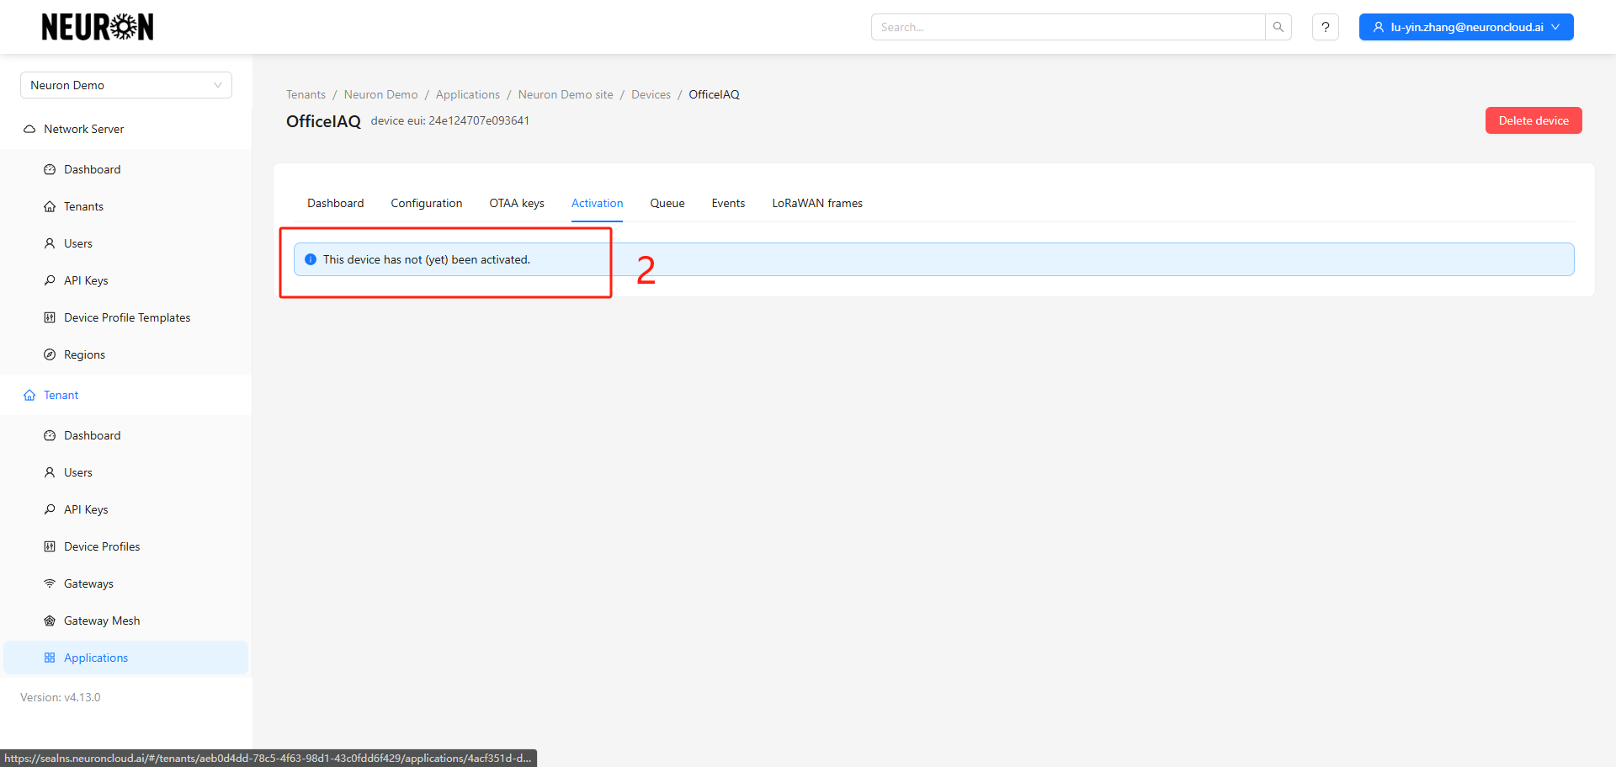
Task: Click the Applications grid icon
Action: click(50, 658)
